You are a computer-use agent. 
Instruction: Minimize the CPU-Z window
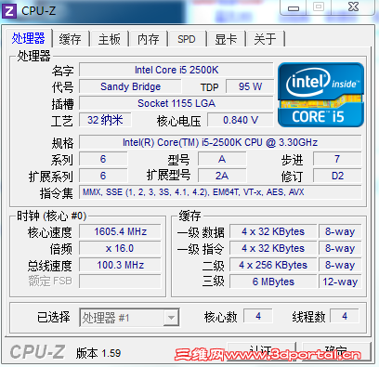coord(294,7)
